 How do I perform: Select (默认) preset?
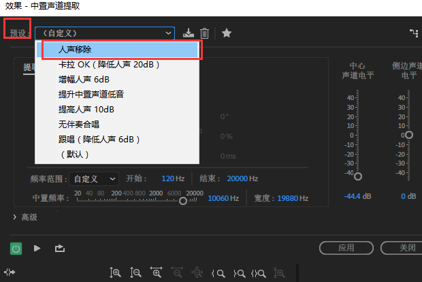tap(117, 155)
